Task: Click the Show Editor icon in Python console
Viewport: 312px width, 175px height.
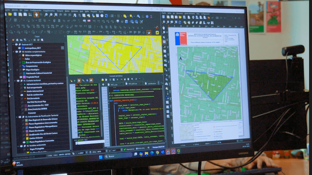Action: coord(79,81)
